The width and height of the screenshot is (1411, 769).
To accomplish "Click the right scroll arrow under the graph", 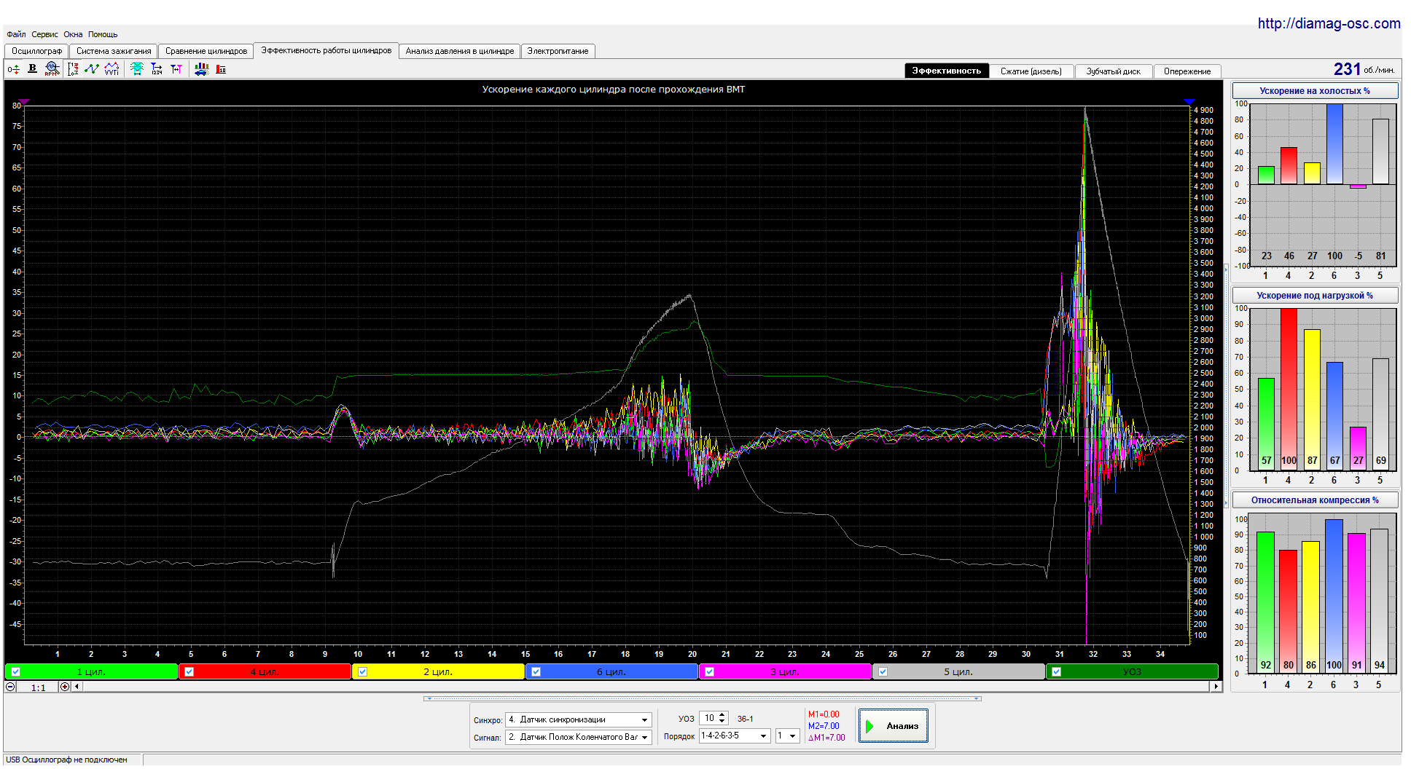I will pyautogui.click(x=1215, y=687).
